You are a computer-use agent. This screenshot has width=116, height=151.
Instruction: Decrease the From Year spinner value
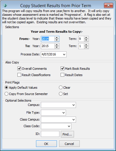57,40
